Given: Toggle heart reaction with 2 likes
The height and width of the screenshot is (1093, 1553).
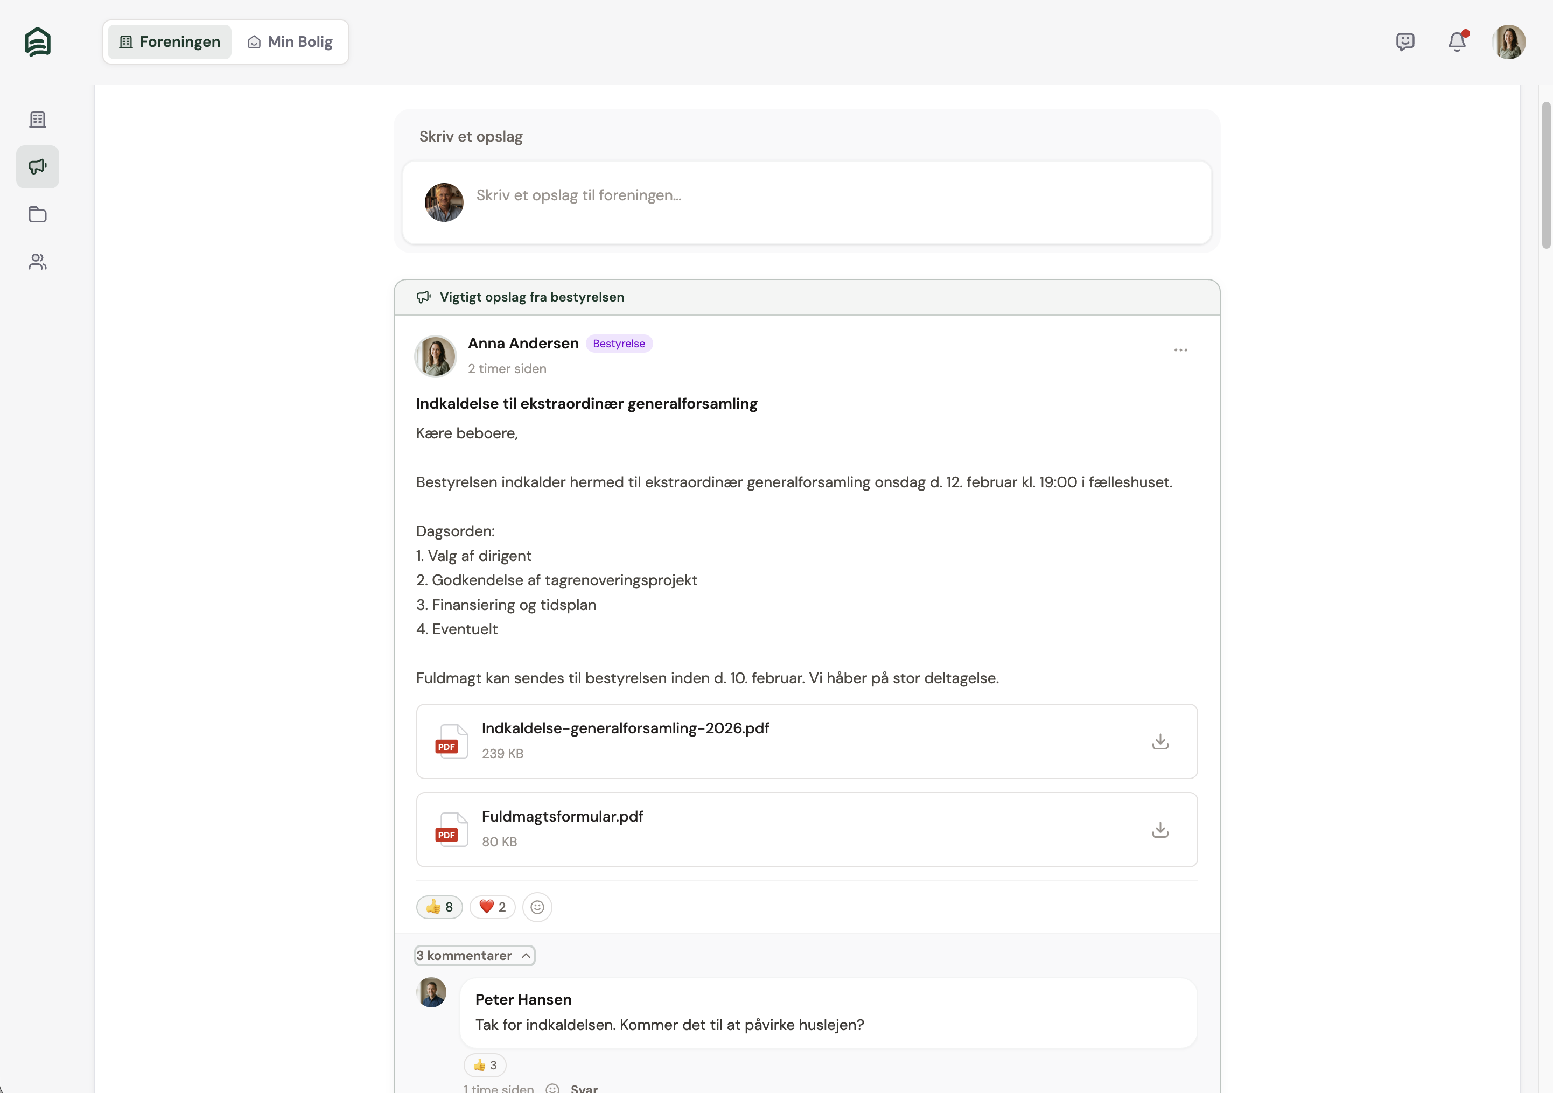Looking at the screenshot, I should [x=492, y=907].
